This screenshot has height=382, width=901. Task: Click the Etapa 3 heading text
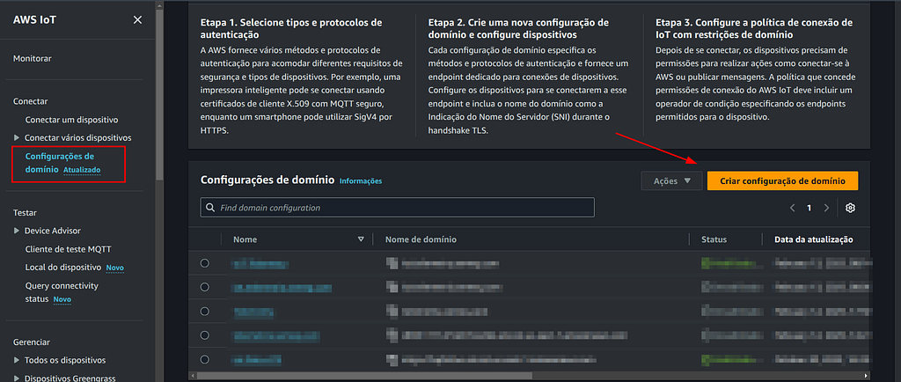tap(754, 29)
